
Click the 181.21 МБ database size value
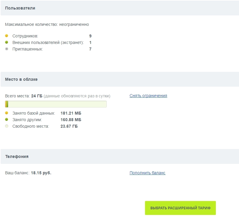(71, 113)
